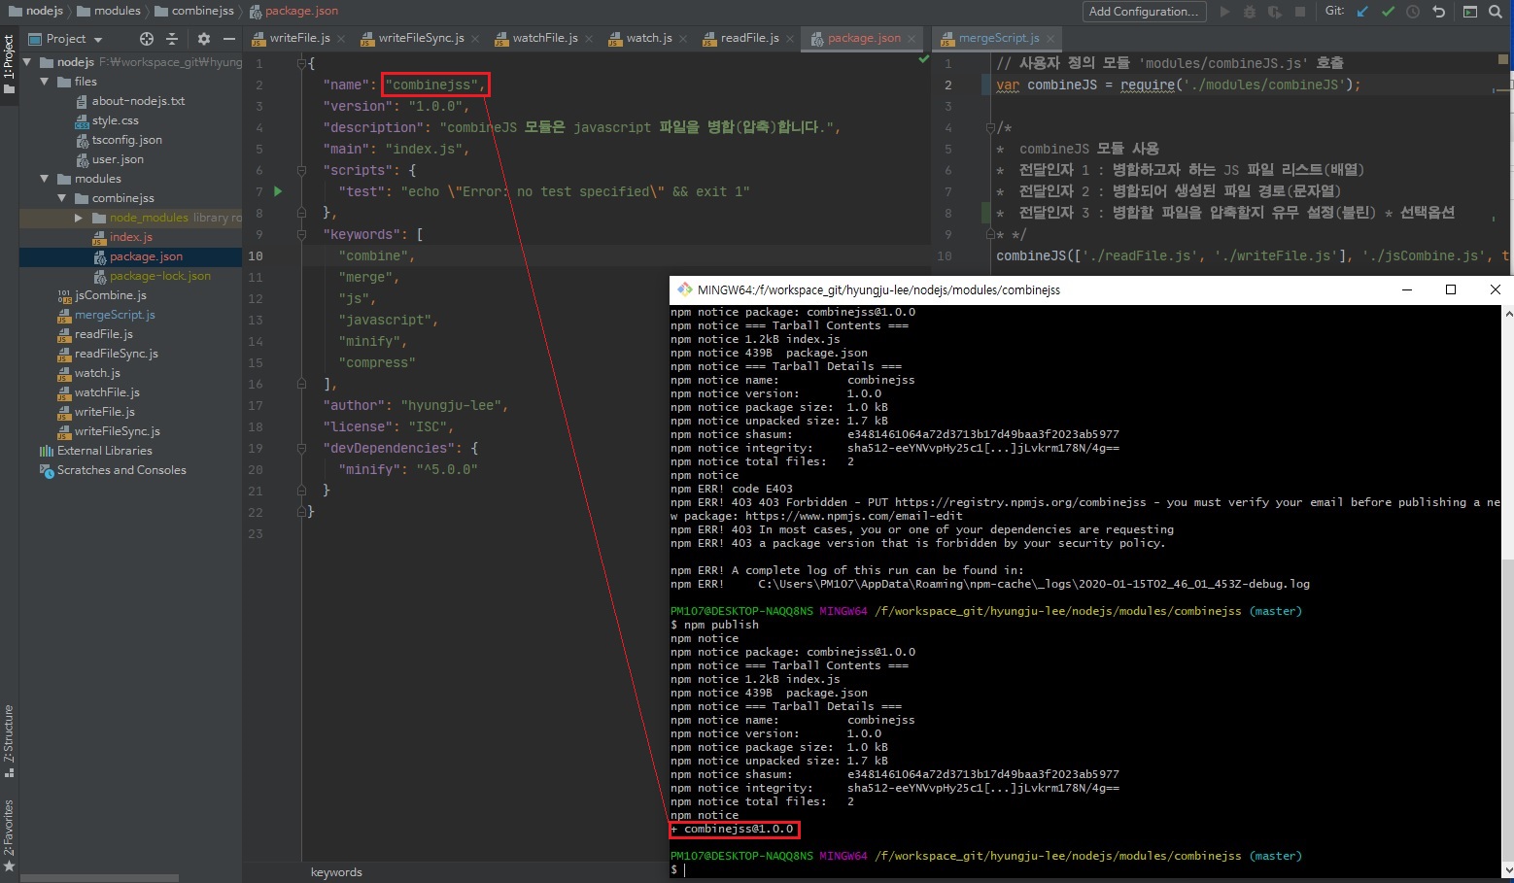This screenshot has height=883, width=1514.
Task: Collapse all with the Project panel icon
Action: click(172, 39)
